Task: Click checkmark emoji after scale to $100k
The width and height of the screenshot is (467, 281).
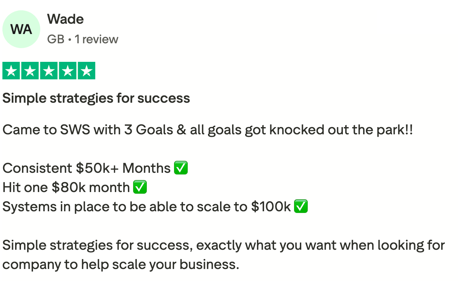Action: [x=301, y=207]
